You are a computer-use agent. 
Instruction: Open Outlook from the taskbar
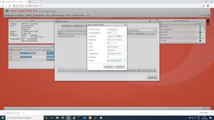(x=85, y=118)
